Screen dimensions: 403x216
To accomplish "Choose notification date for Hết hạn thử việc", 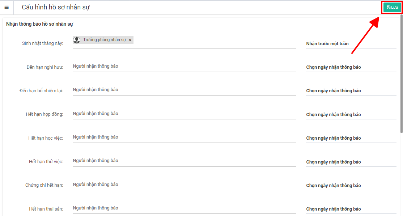I will coord(351,162).
